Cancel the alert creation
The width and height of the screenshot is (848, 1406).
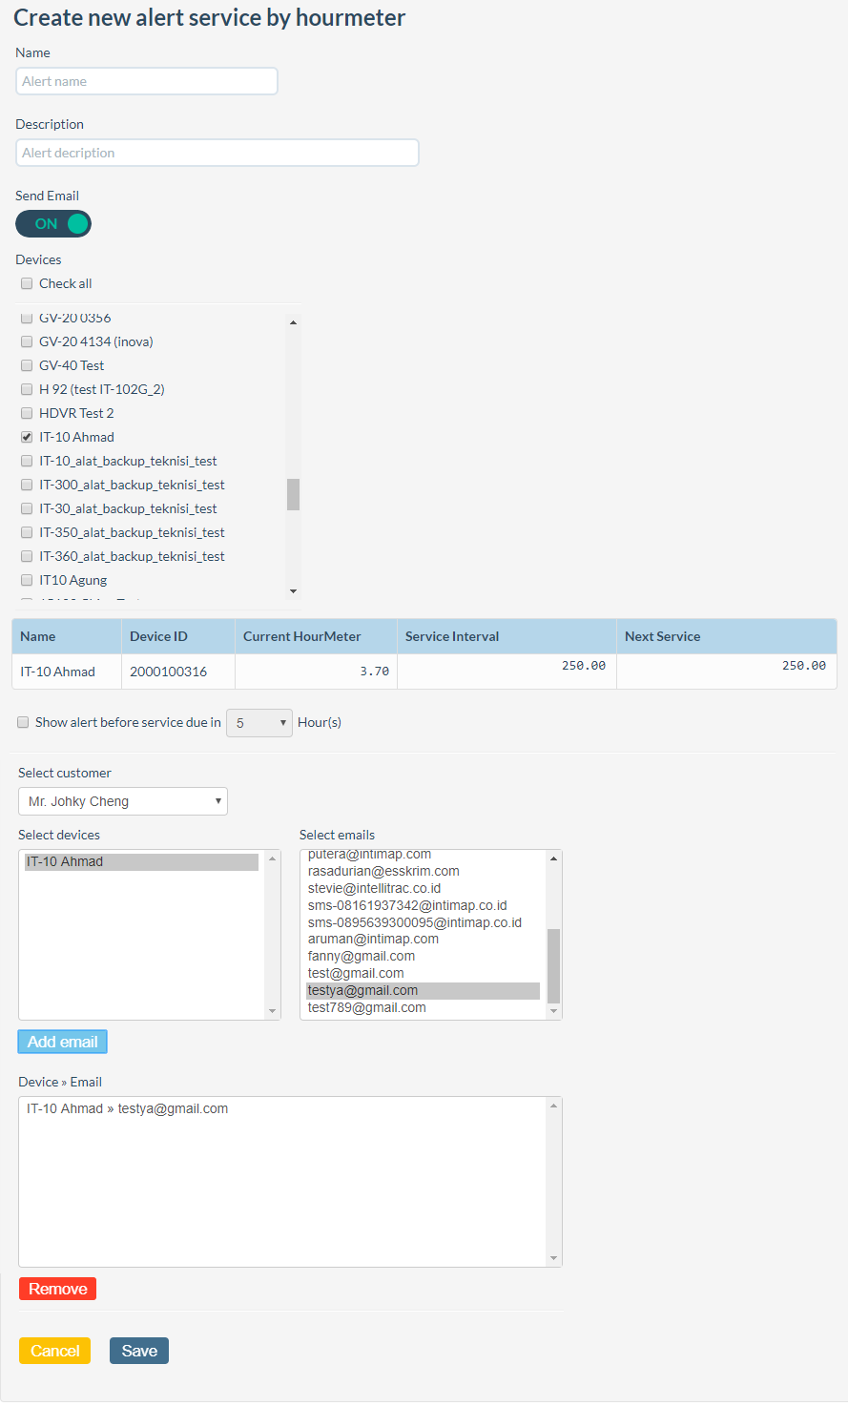[54, 1351]
